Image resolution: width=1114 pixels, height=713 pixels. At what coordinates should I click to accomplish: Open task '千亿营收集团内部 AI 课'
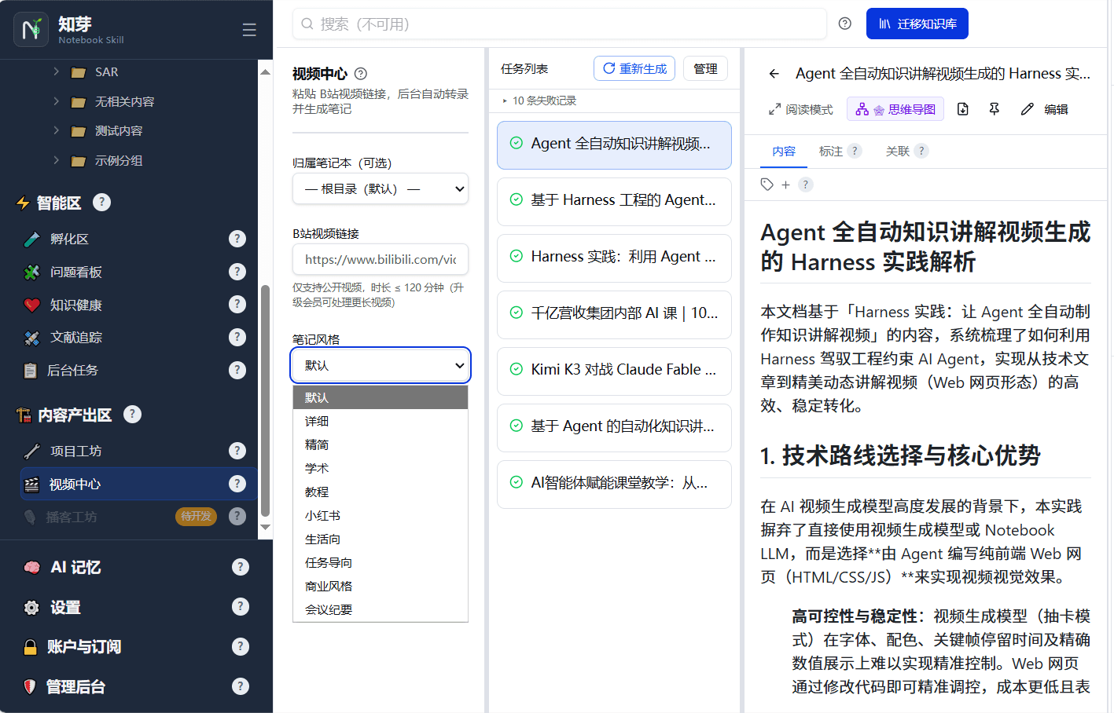pyautogui.click(x=614, y=313)
